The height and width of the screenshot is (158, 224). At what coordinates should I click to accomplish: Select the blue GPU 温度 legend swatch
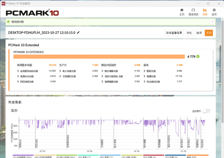click(110, 155)
